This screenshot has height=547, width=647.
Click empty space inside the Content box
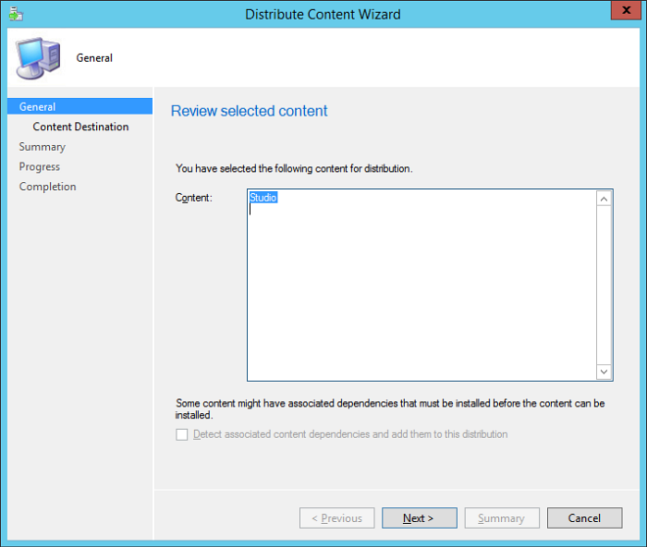[x=421, y=296]
